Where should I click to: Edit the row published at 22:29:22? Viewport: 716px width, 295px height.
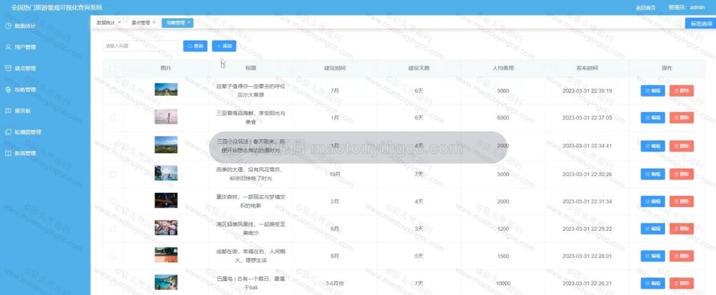point(652,229)
